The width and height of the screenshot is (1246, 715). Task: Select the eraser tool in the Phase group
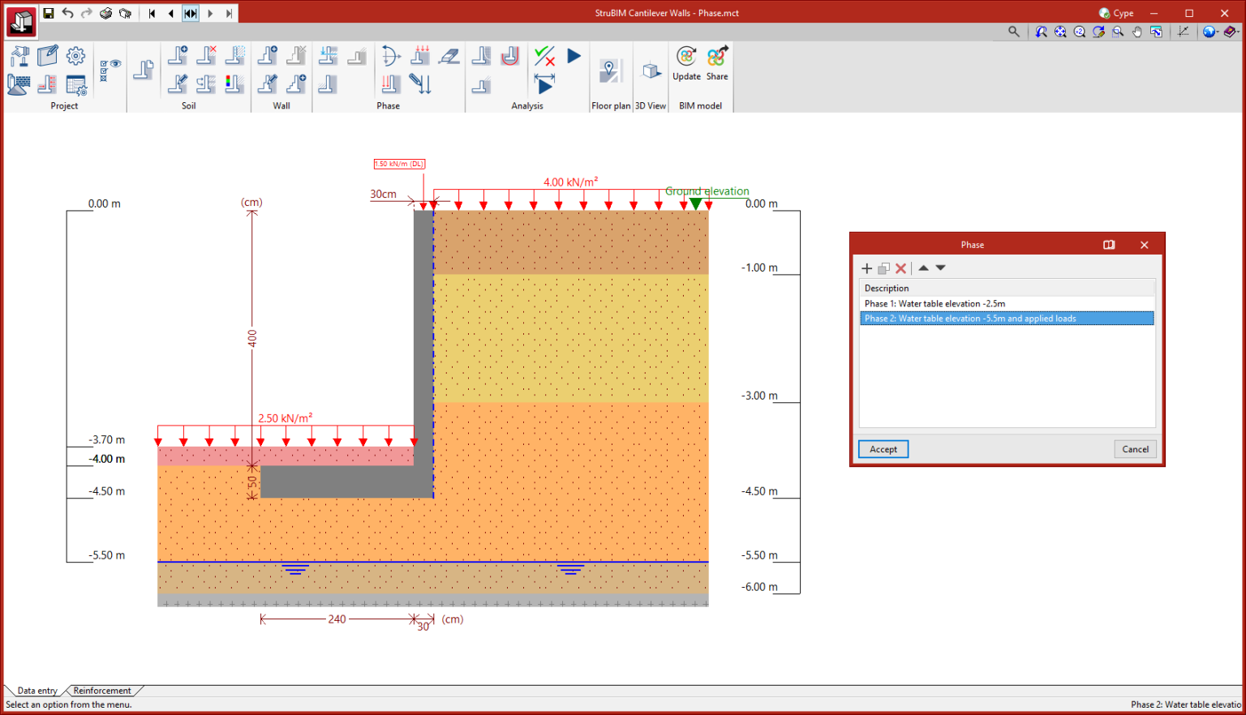449,57
